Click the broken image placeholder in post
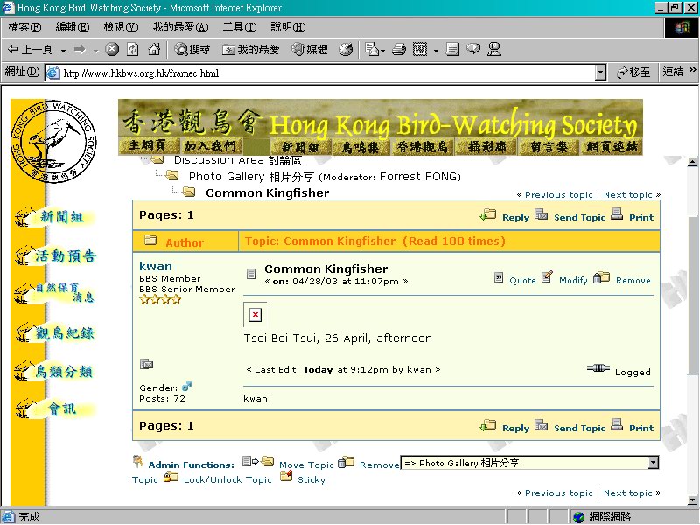The image size is (700, 525). point(255,314)
